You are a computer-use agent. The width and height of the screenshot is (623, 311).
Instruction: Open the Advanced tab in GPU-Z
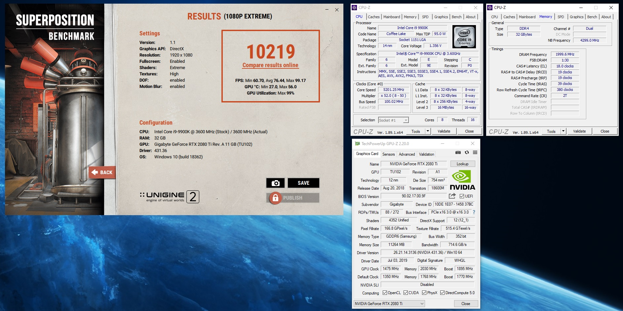click(407, 154)
